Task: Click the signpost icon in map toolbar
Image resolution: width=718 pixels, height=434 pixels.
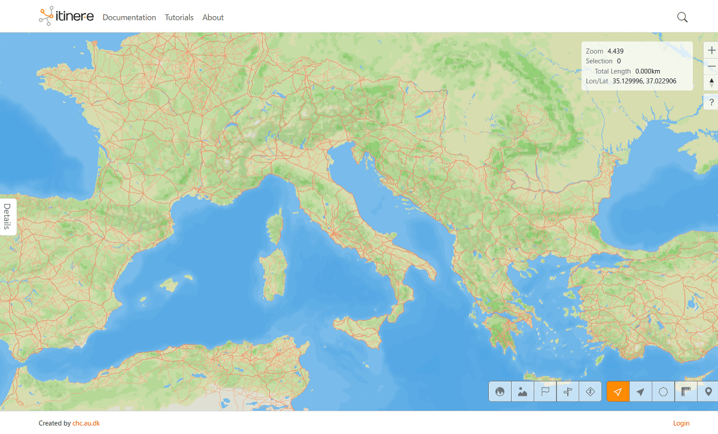Action: (x=568, y=392)
